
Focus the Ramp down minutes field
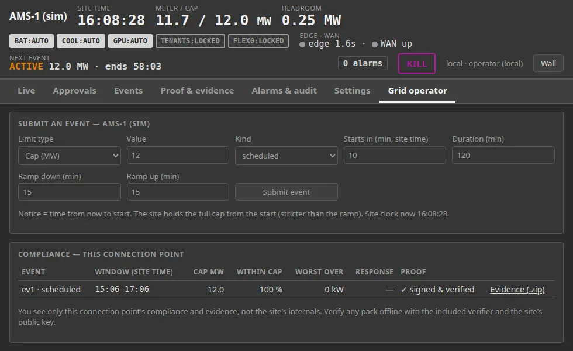tap(70, 192)
